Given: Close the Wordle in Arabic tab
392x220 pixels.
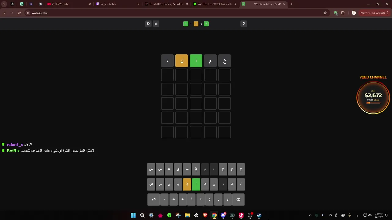Looking at the screenshot, I should (284, 4).
